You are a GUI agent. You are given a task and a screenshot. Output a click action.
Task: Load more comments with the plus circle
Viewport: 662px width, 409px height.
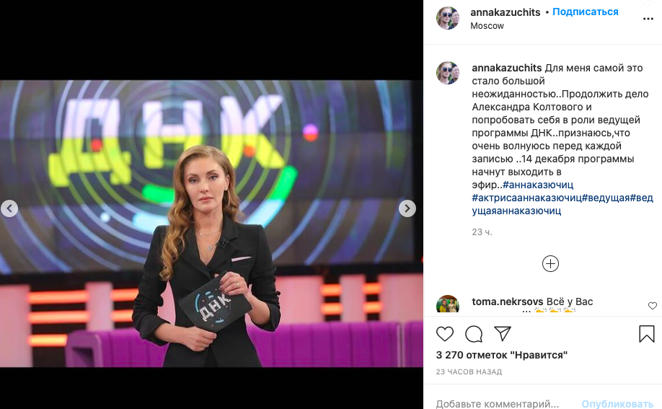point(550,264)
